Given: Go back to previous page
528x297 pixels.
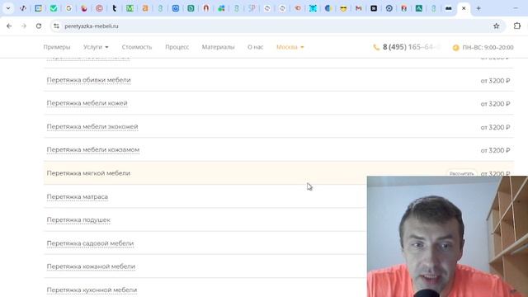Looking at the screenshot, I should tap(9, 26).
